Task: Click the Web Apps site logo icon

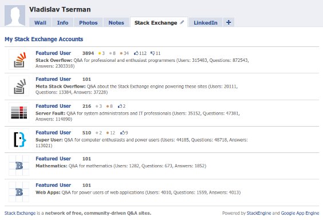Action: click(19, 192)
